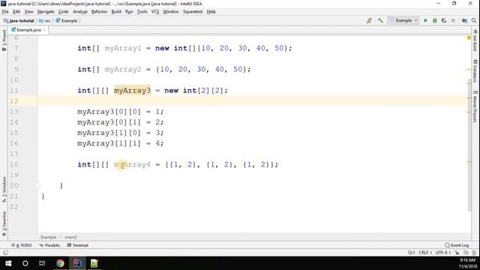Screen dimensions: 480x270
Task: Open the Project tool window sidebar tab
Action: coord(4,40)
